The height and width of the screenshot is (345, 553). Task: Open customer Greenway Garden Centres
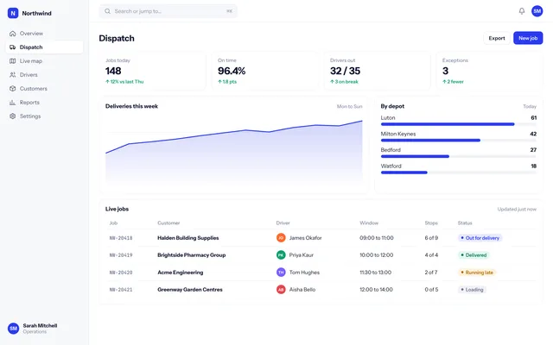[190, 290]
